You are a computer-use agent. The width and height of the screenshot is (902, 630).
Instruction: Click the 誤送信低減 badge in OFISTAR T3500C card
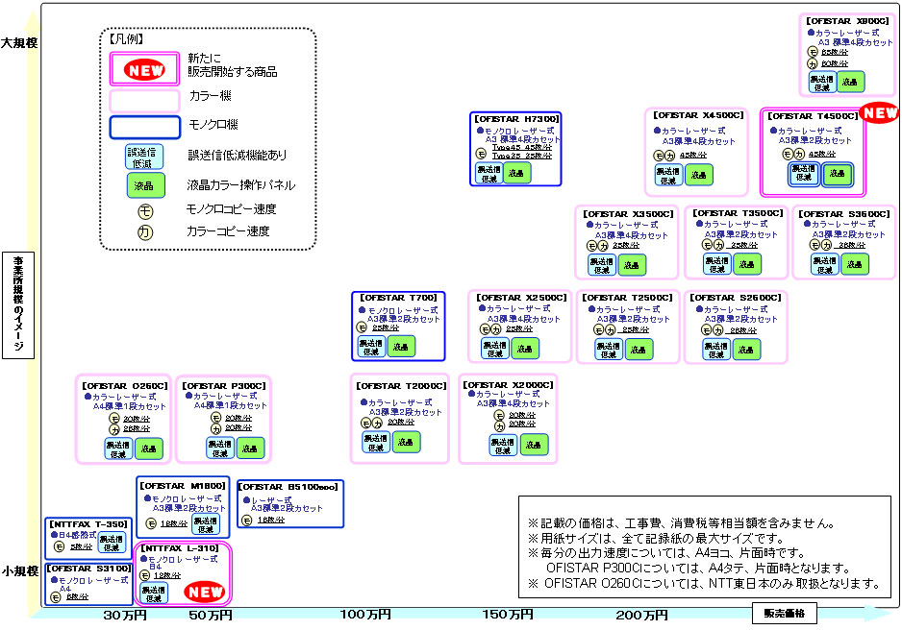[716, 264]
